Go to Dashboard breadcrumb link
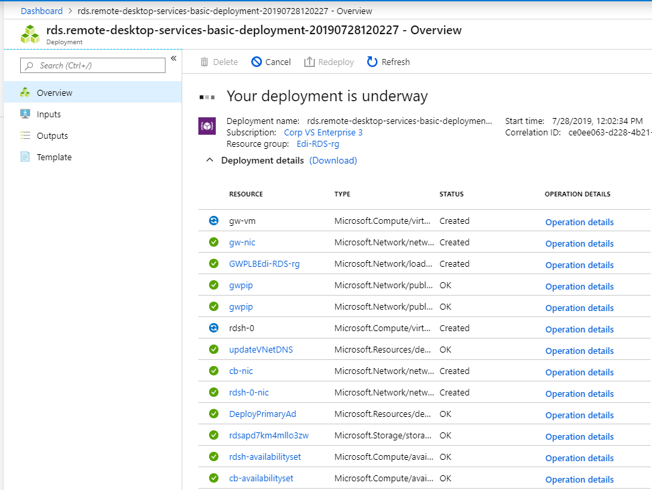The height and width of the screenshot is (490, 652). click(42, 11)
